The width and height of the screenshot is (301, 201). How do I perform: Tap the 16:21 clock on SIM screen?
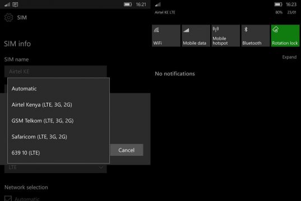click(141, 4)
